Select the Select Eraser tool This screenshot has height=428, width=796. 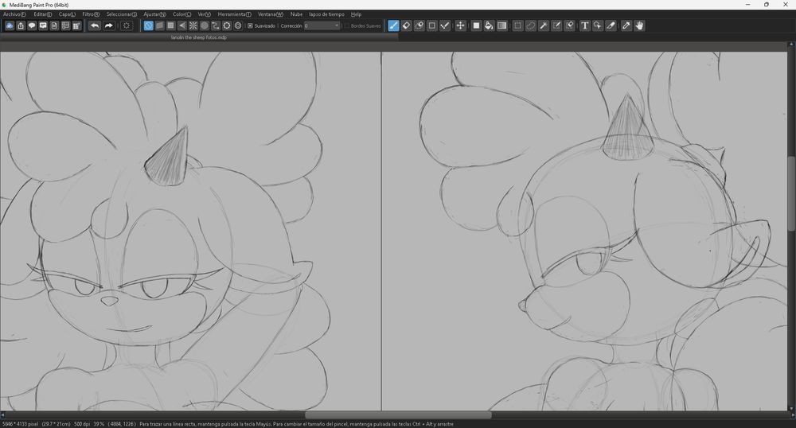coord(569,25)
